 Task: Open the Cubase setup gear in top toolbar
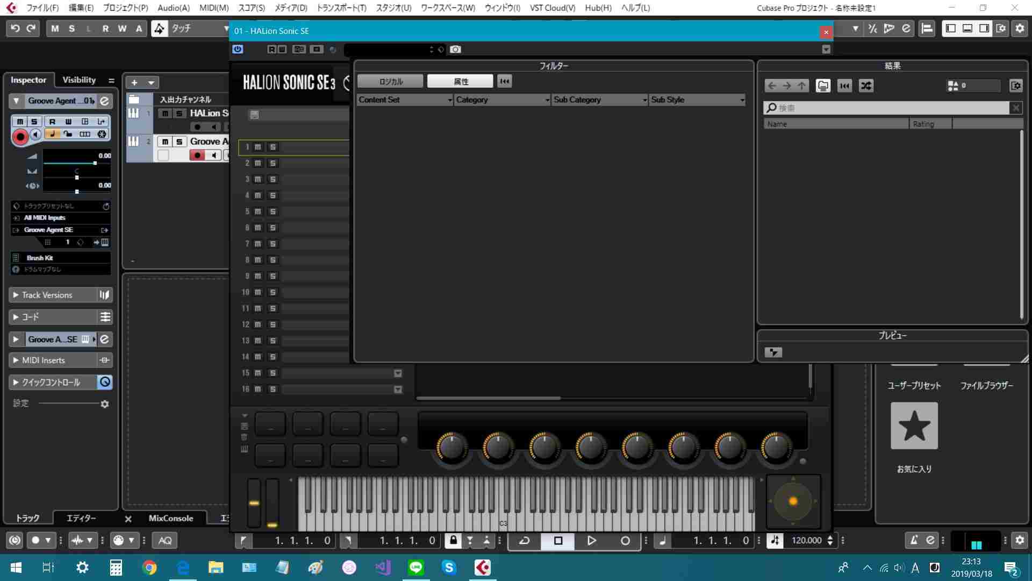coord(1020,29)
